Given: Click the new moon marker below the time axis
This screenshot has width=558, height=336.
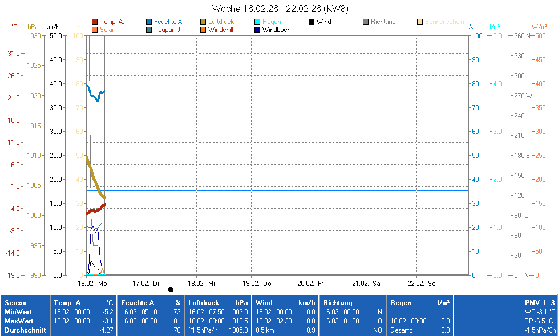Looking at the screenshot, I should (x=171, y=289).
